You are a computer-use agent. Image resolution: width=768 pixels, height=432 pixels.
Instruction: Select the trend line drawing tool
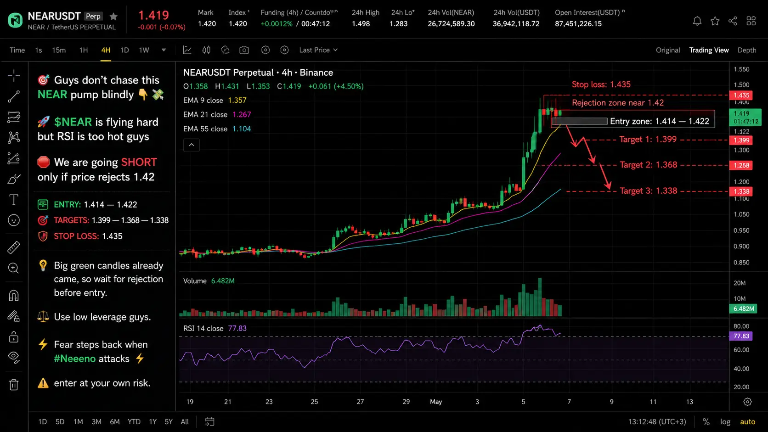coord(14,96)
